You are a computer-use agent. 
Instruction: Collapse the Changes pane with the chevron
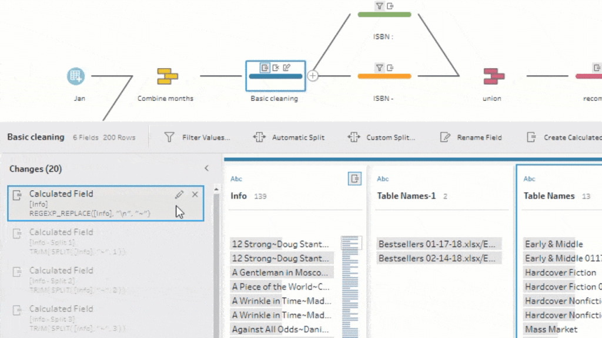pos(206,168)
